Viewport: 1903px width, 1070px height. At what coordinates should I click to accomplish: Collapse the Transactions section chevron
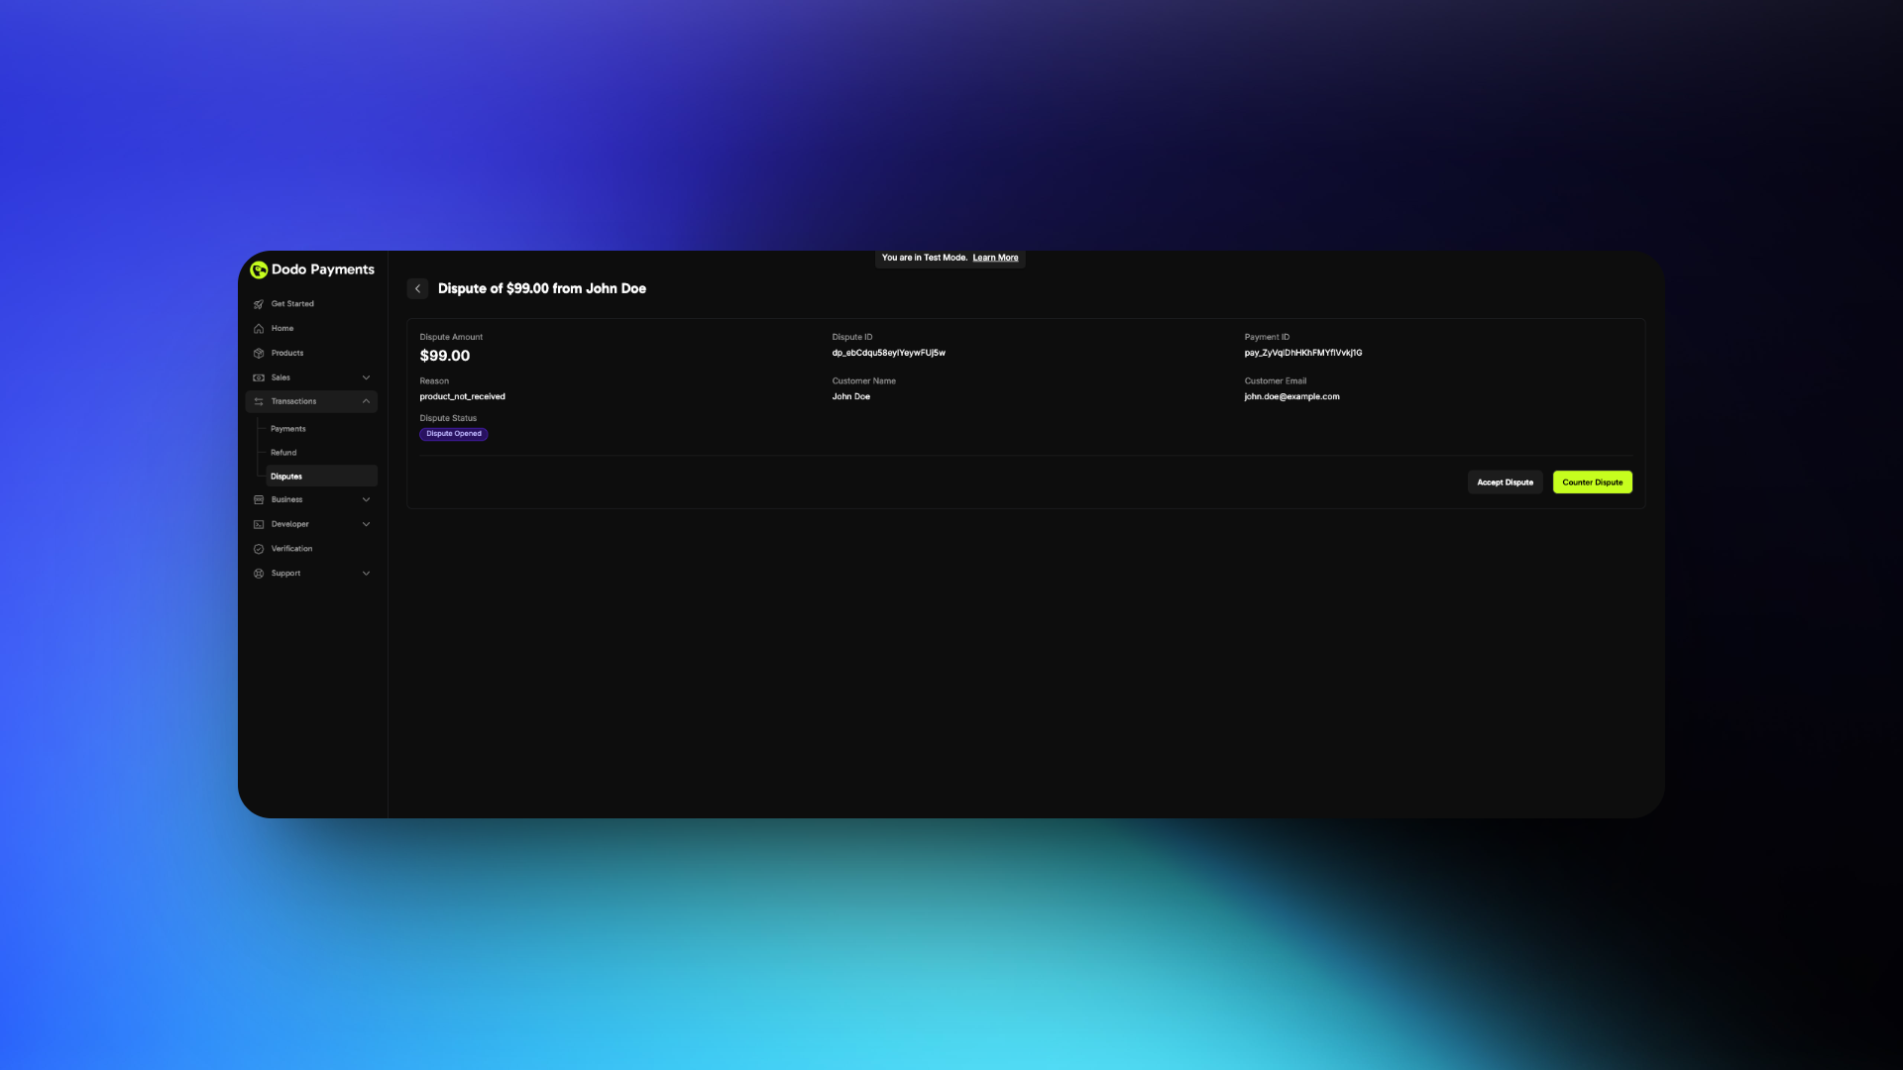(x=366, y=401)
